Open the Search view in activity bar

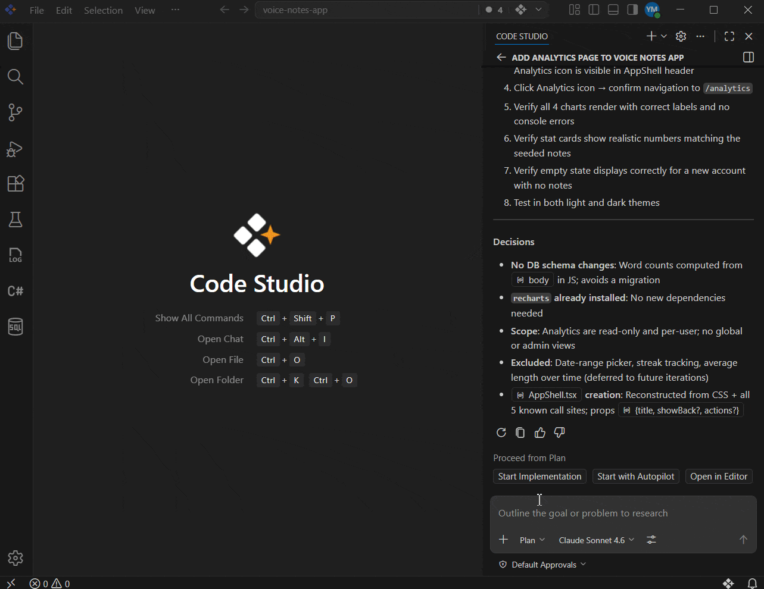click(x=15, y=77)
